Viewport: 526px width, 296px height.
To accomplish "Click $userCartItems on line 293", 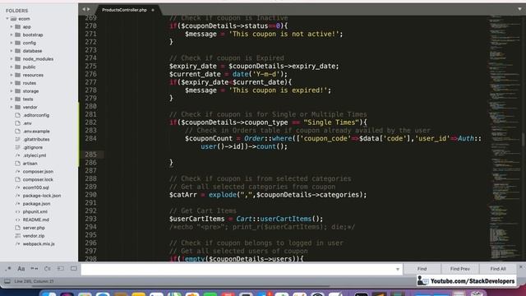I will pyautogui.click(x=197, y=219).
